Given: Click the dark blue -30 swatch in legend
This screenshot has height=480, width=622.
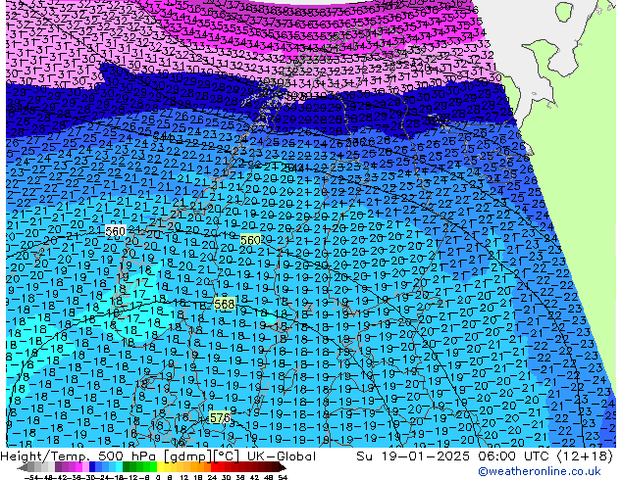Looking at the screenshot, I should point(92,467).
